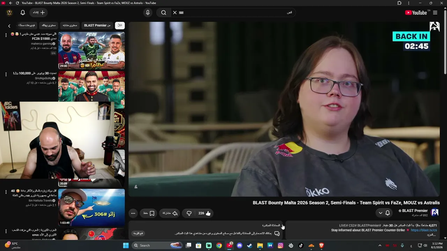The width and height of the screenshot is (447, 251).
Task: Open the weather widget showing 32°C
Action: pyautogui.click(x=12, y=245)
